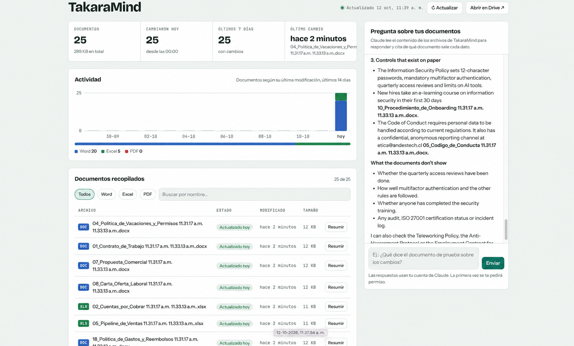Image resolution: width=574 pixels, height=346 pixels.
Task: Click the DOC icon beside 01_Contrato_de_Trabajo
Action: (x=84, y=246)
